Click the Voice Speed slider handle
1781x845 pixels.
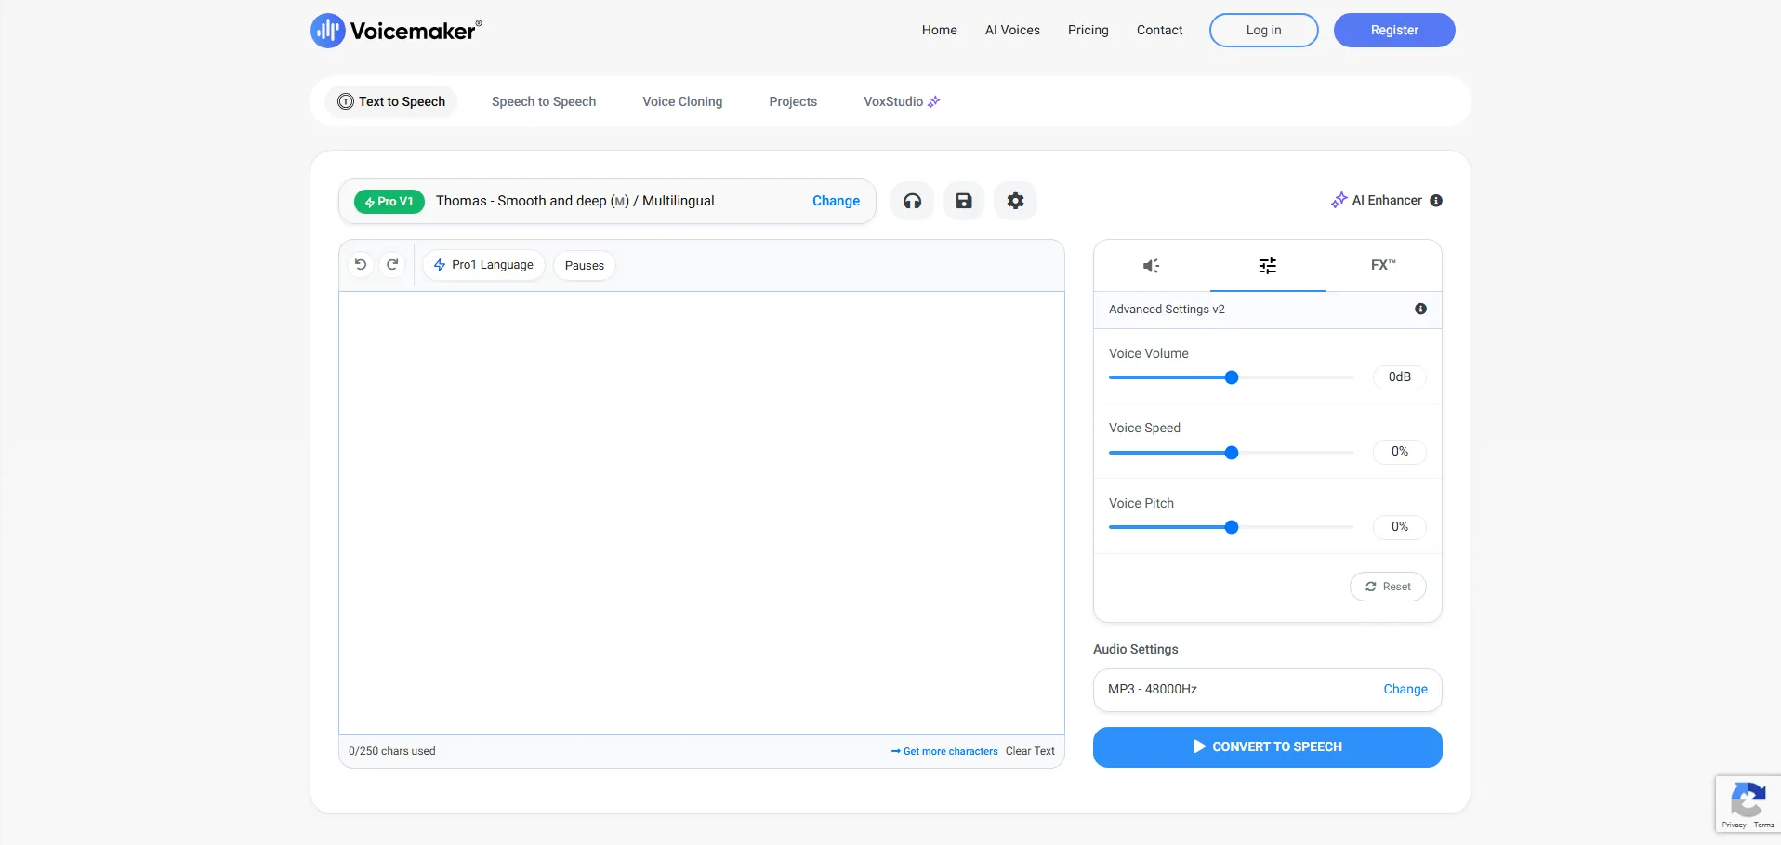tap(1232, 453)
